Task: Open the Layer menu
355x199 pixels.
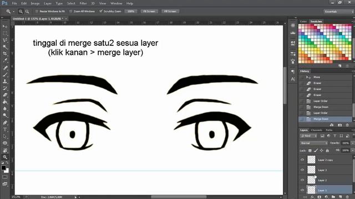Action: [48, 3]
